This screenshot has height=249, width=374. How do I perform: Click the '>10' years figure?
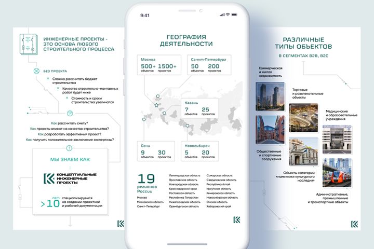point(50,204)
